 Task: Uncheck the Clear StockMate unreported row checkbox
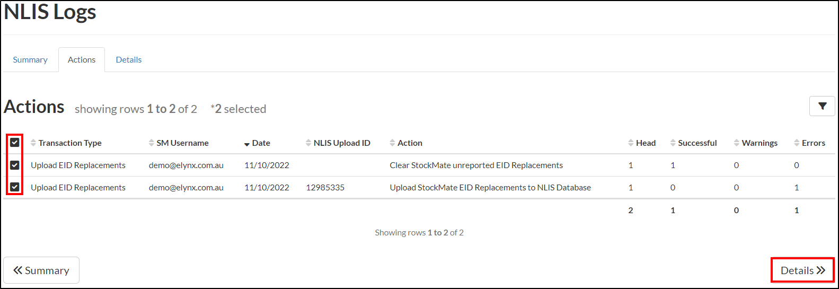tap(15, 165)
